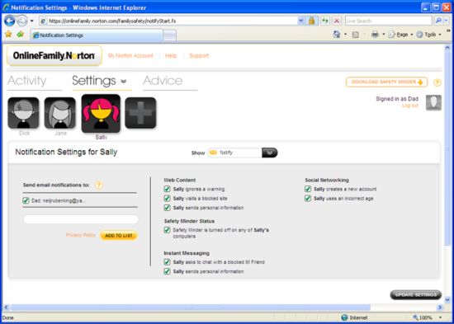Click the browser Back arrow button

10,21
